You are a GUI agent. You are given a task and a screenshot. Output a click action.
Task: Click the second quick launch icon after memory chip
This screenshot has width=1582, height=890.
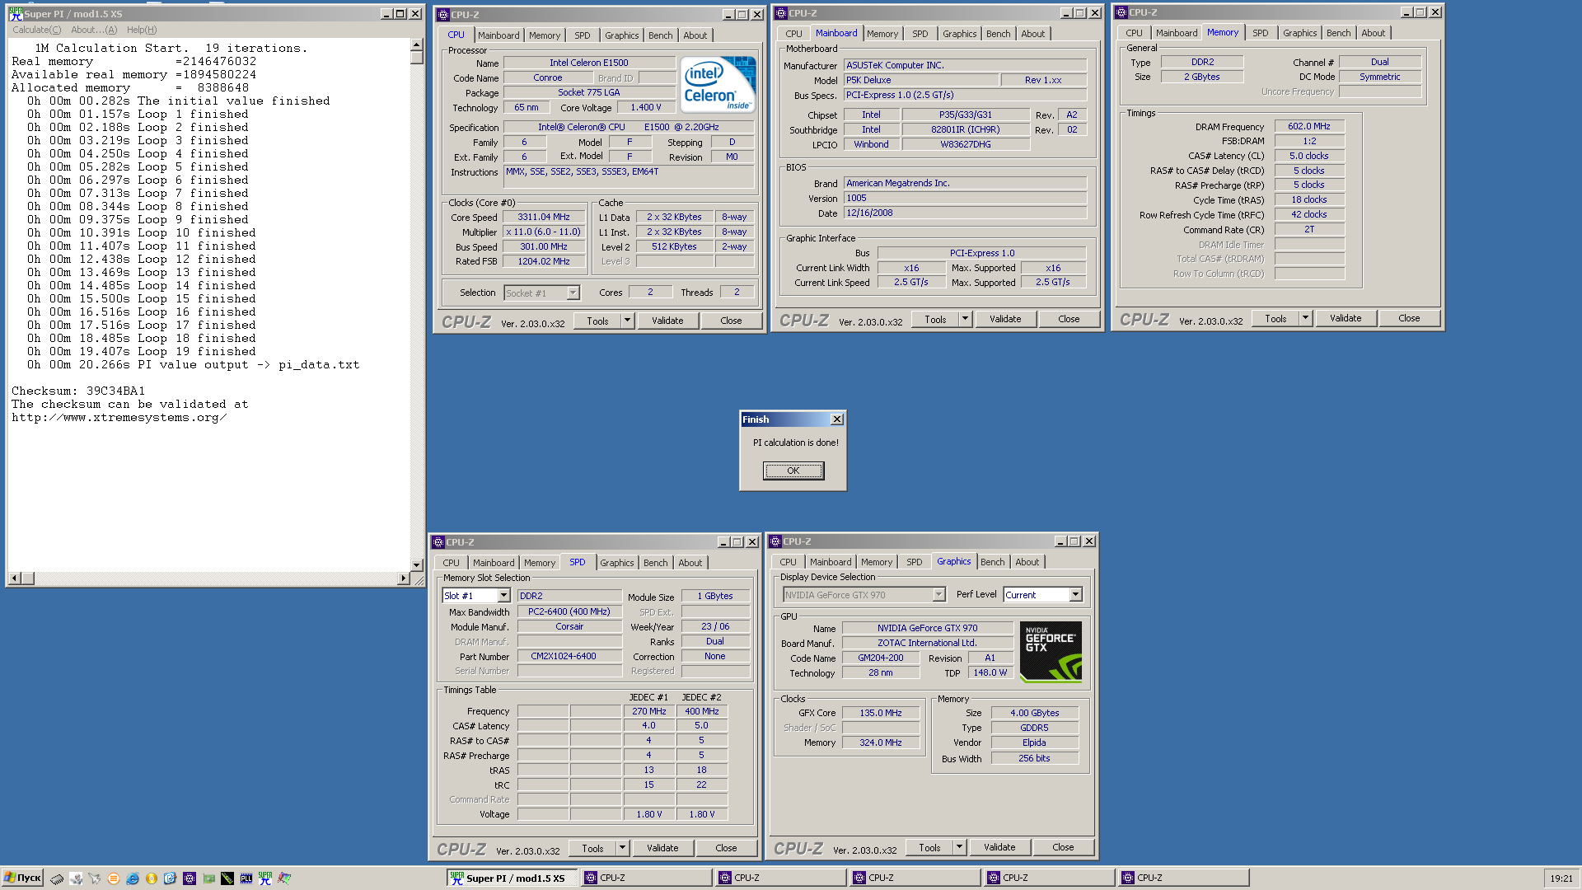click(76, 878)
